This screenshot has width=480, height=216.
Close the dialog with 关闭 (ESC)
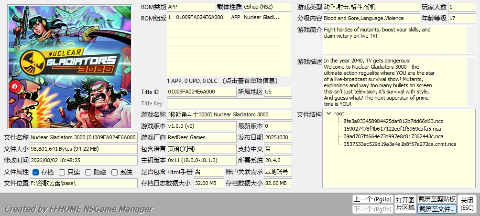[x=467, y=204]
